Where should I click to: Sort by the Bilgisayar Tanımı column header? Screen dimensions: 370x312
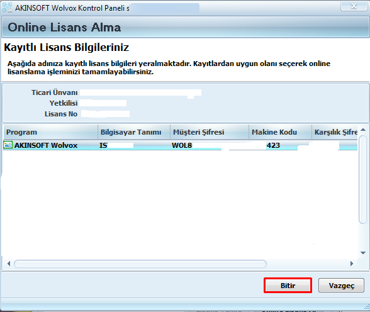(134, 132)
